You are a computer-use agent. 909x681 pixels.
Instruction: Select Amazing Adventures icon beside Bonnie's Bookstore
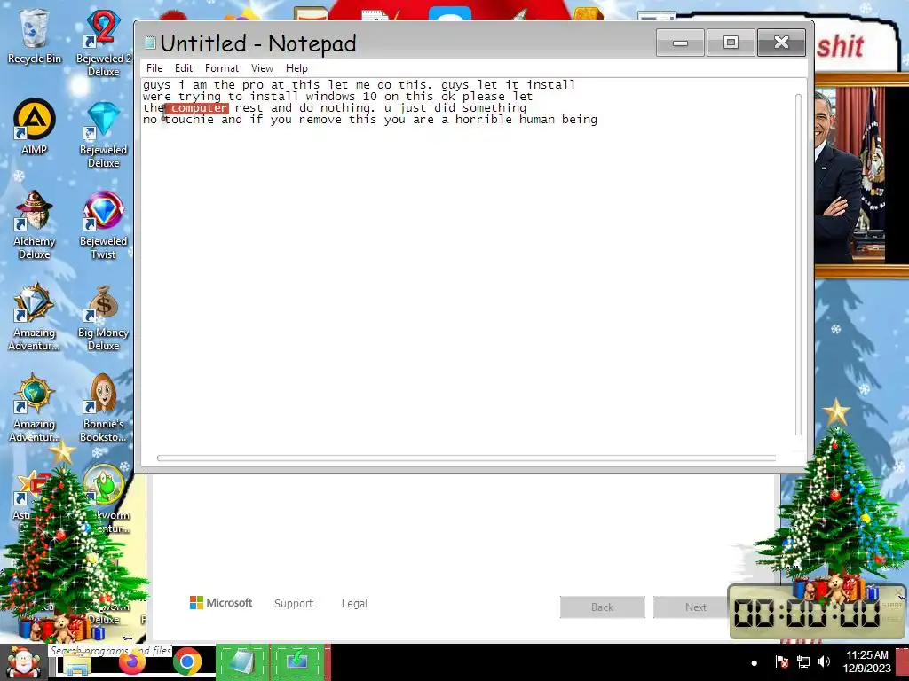point(35,408)
